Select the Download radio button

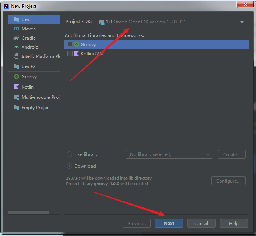coord(69,166)
